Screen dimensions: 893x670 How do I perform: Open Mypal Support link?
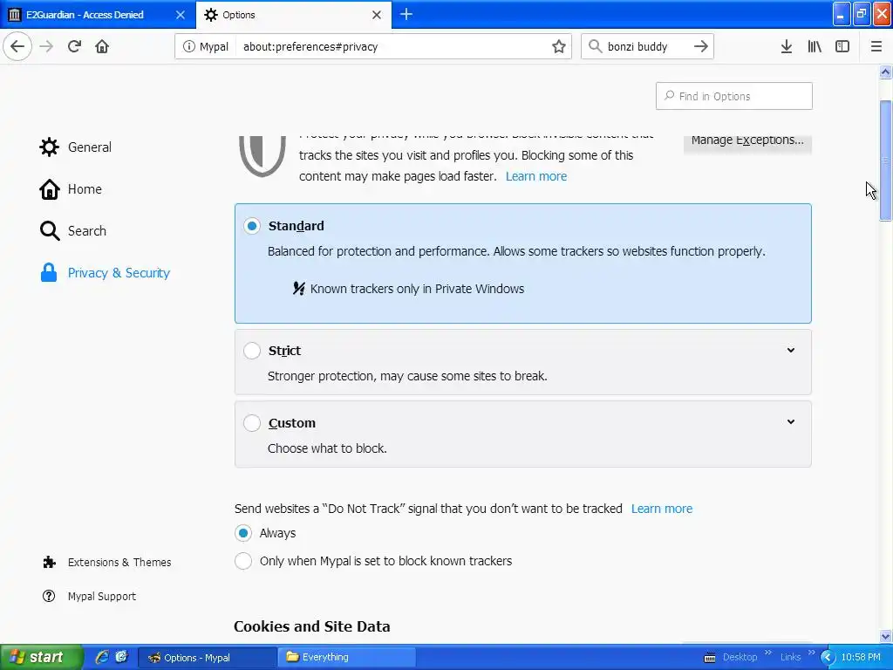tap(102, 597)
